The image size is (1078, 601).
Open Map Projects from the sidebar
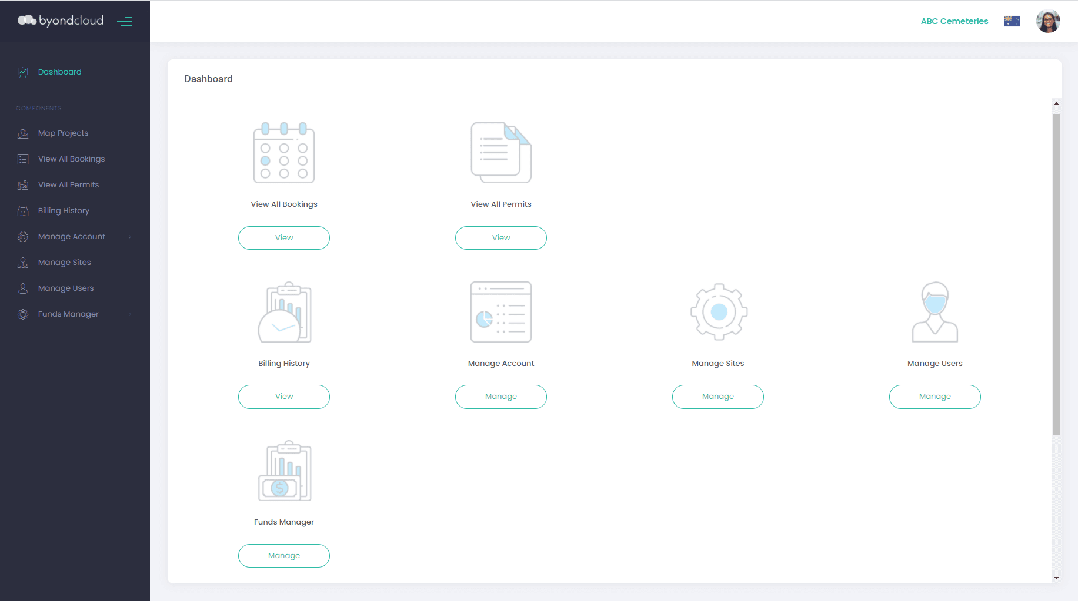pos(63,133)
